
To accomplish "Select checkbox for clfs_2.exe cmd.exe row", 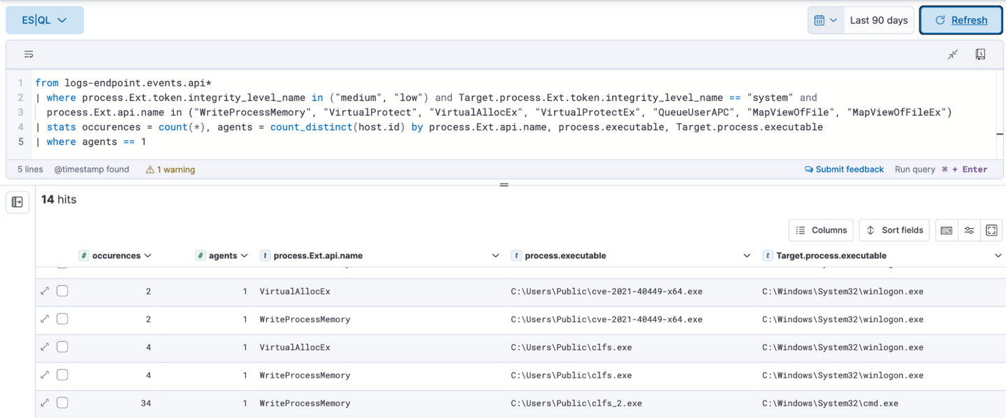I will [x=62, y=403].
